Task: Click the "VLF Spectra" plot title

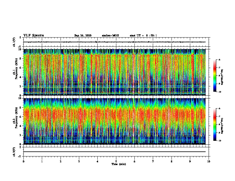Action: (x=34, y=35)
